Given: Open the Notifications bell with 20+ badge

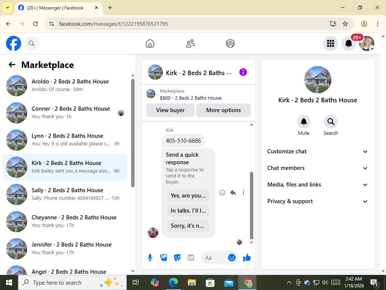Looking at the screenshot, I should (x=349, y=43).
